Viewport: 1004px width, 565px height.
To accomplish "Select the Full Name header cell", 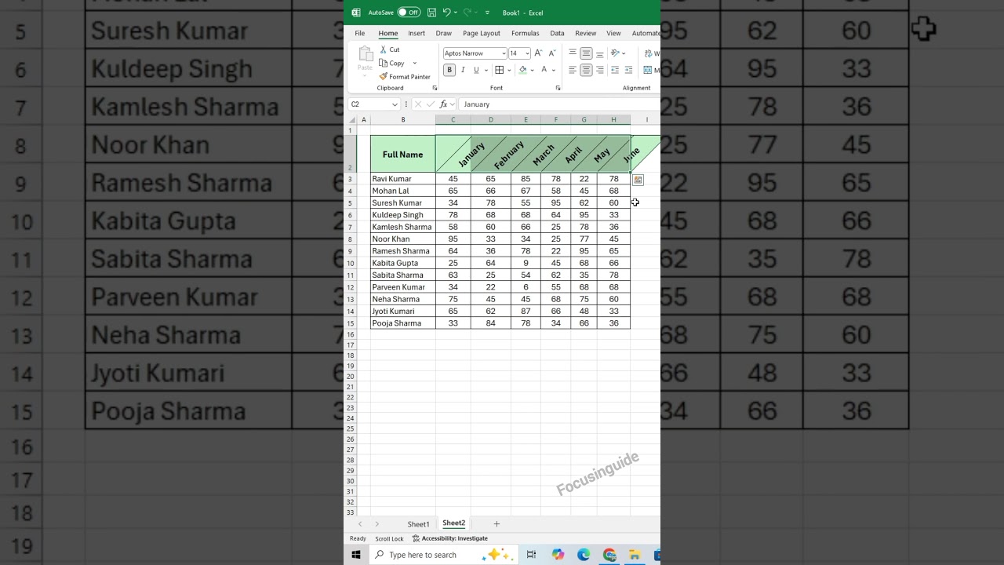I will (x=402, y=155).
